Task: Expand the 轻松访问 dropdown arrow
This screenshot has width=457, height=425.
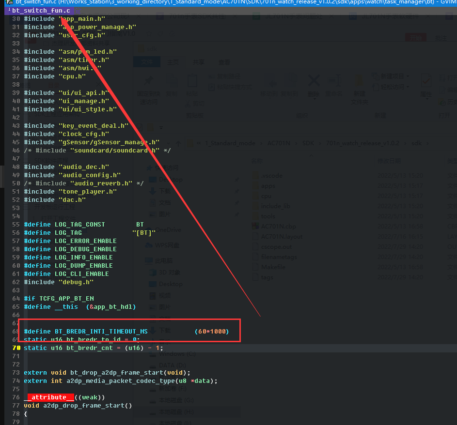Action: pyautogui.click(x=408, y=87)
